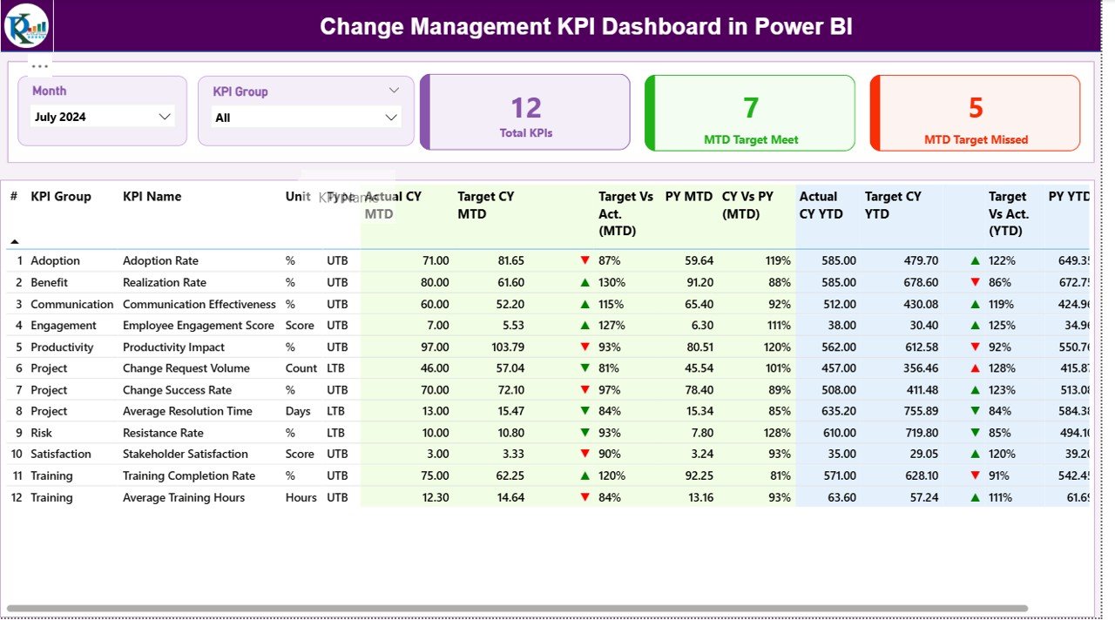Sort by the KPI Group column header
Image resolution: width=1115 pixels, height=620 pixels.
click(61, 197)
